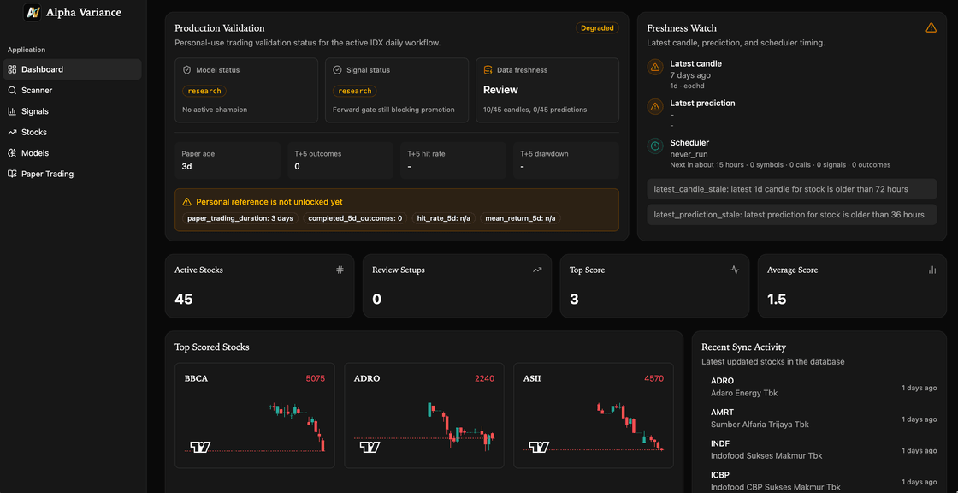Viewport: 958px width, 493px height.
Task: Click TradingView logo on BBCA chart
Action: [200, 447]
